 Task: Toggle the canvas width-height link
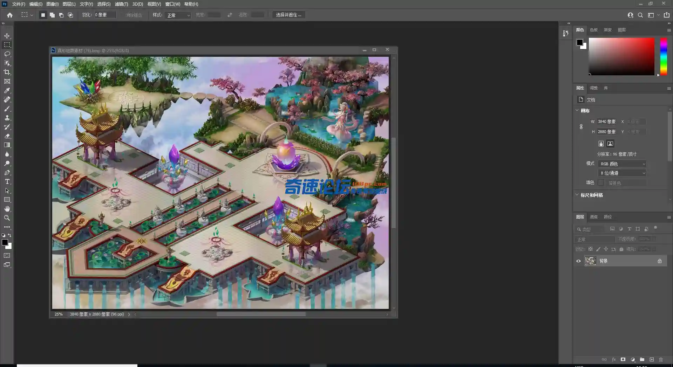pos(581,127)
